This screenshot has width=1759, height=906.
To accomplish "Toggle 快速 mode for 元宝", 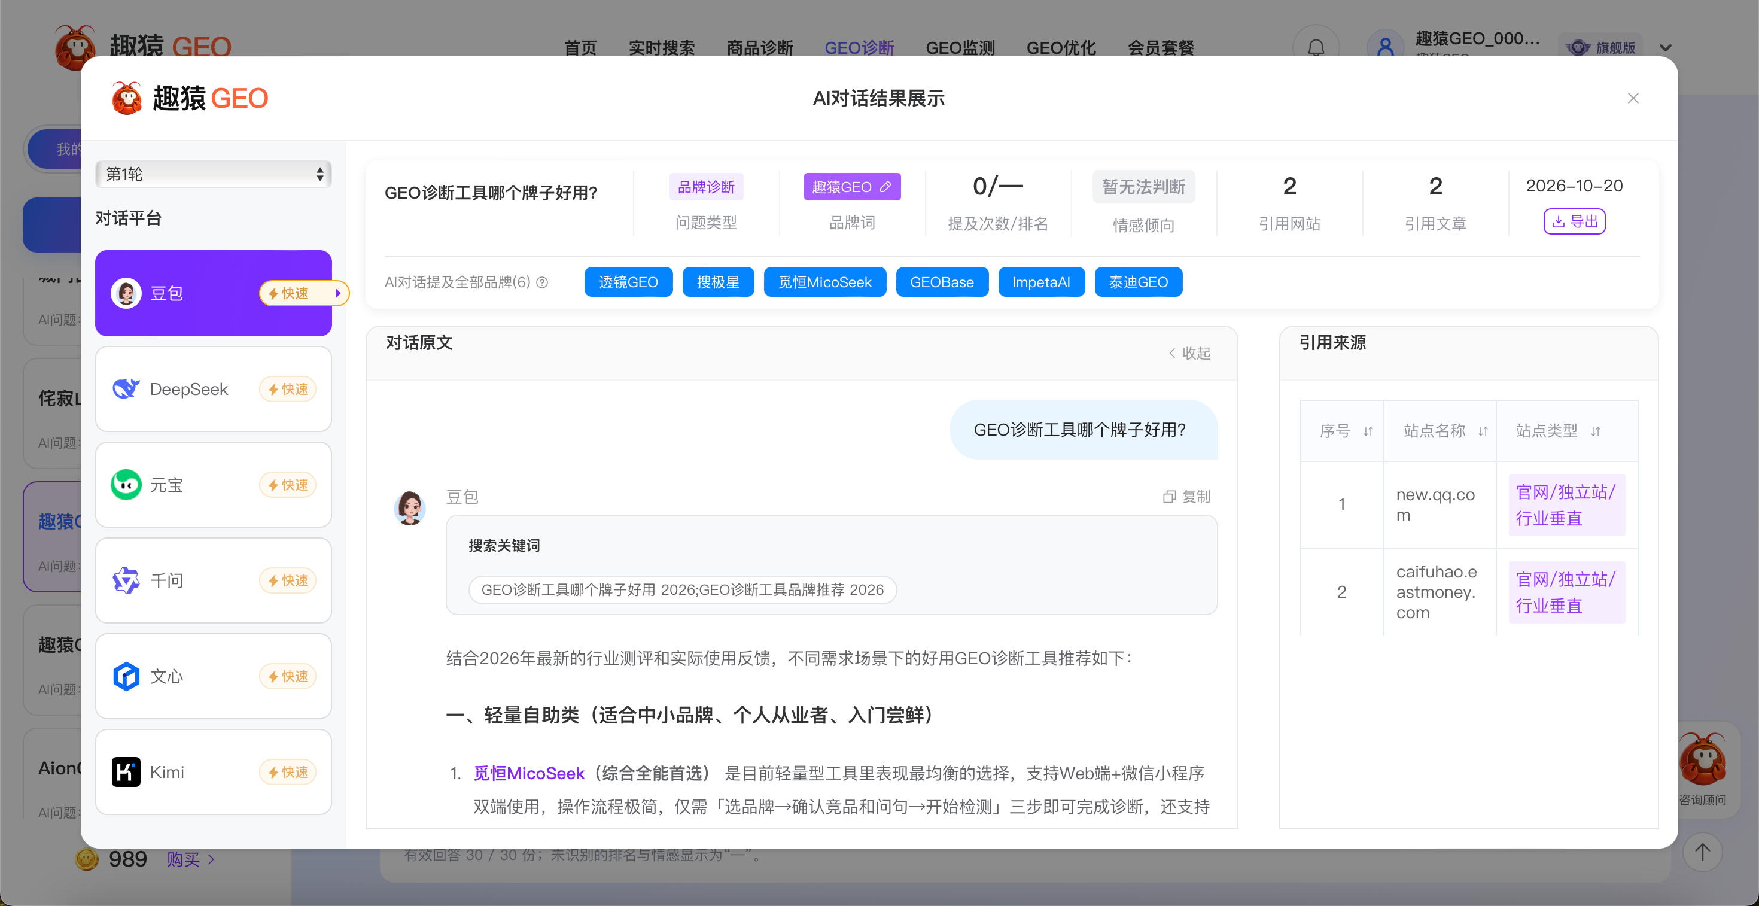I will tap(287, 485).
